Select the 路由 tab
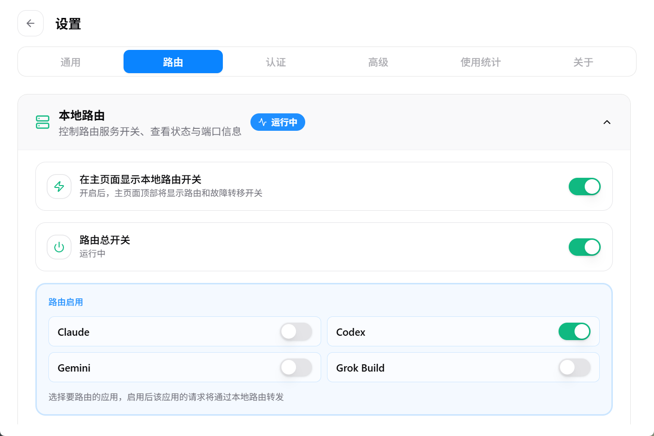The width and height of the screenshot is (654, 436). click(x=173, y=62)
